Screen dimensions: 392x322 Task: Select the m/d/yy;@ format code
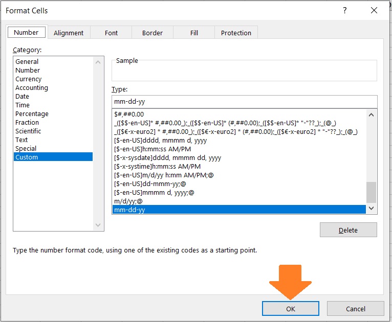point(128,201)
